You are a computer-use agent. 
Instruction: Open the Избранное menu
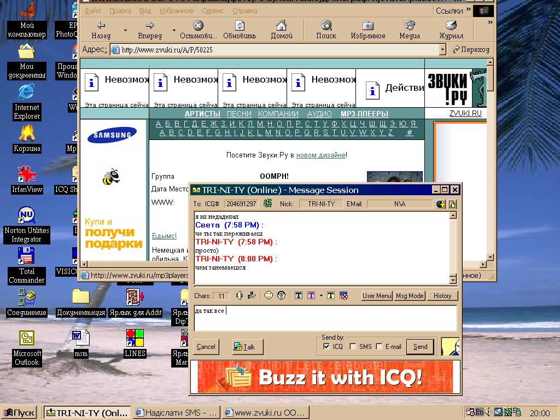coord(177,11)
